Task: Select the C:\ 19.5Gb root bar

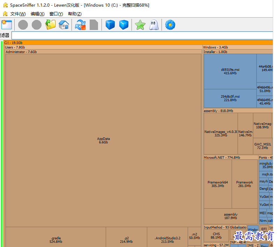Action: pyautogui.click(x=138, y=43)
